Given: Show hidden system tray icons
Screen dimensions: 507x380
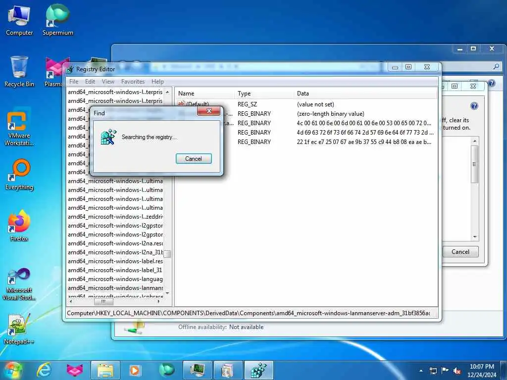Looking at the screenshot, I should click(421, 370).
